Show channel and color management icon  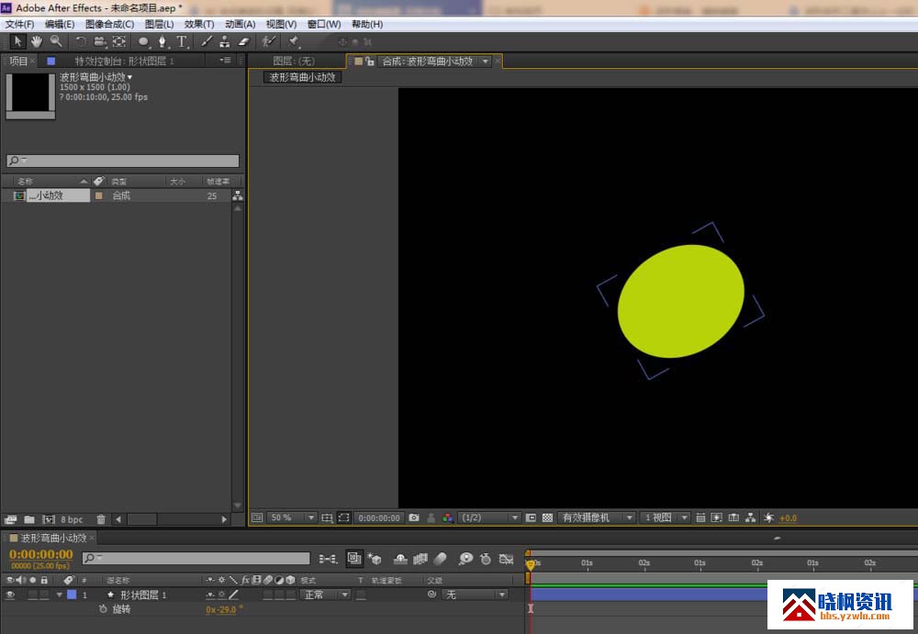click(448, 517)
